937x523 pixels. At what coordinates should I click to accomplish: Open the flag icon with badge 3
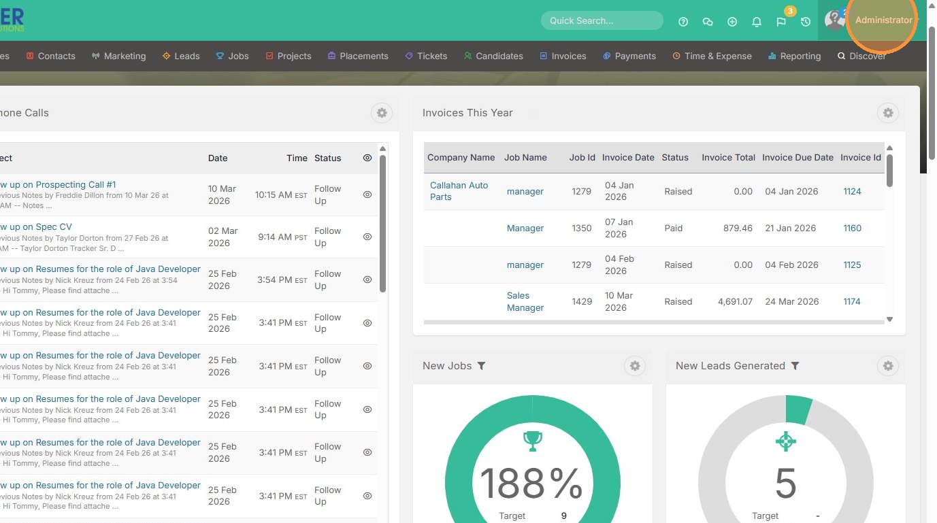click(x=781, y=22)
